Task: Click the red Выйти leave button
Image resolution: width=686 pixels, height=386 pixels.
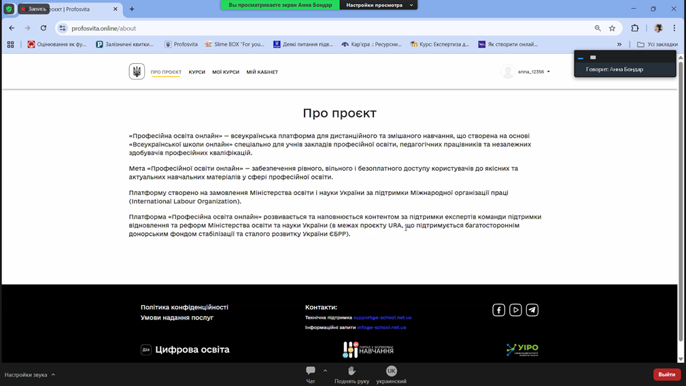Action: [666, 374]
